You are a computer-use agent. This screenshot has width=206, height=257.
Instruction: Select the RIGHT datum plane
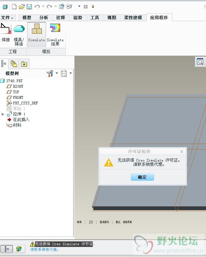(x=18, y=86)
